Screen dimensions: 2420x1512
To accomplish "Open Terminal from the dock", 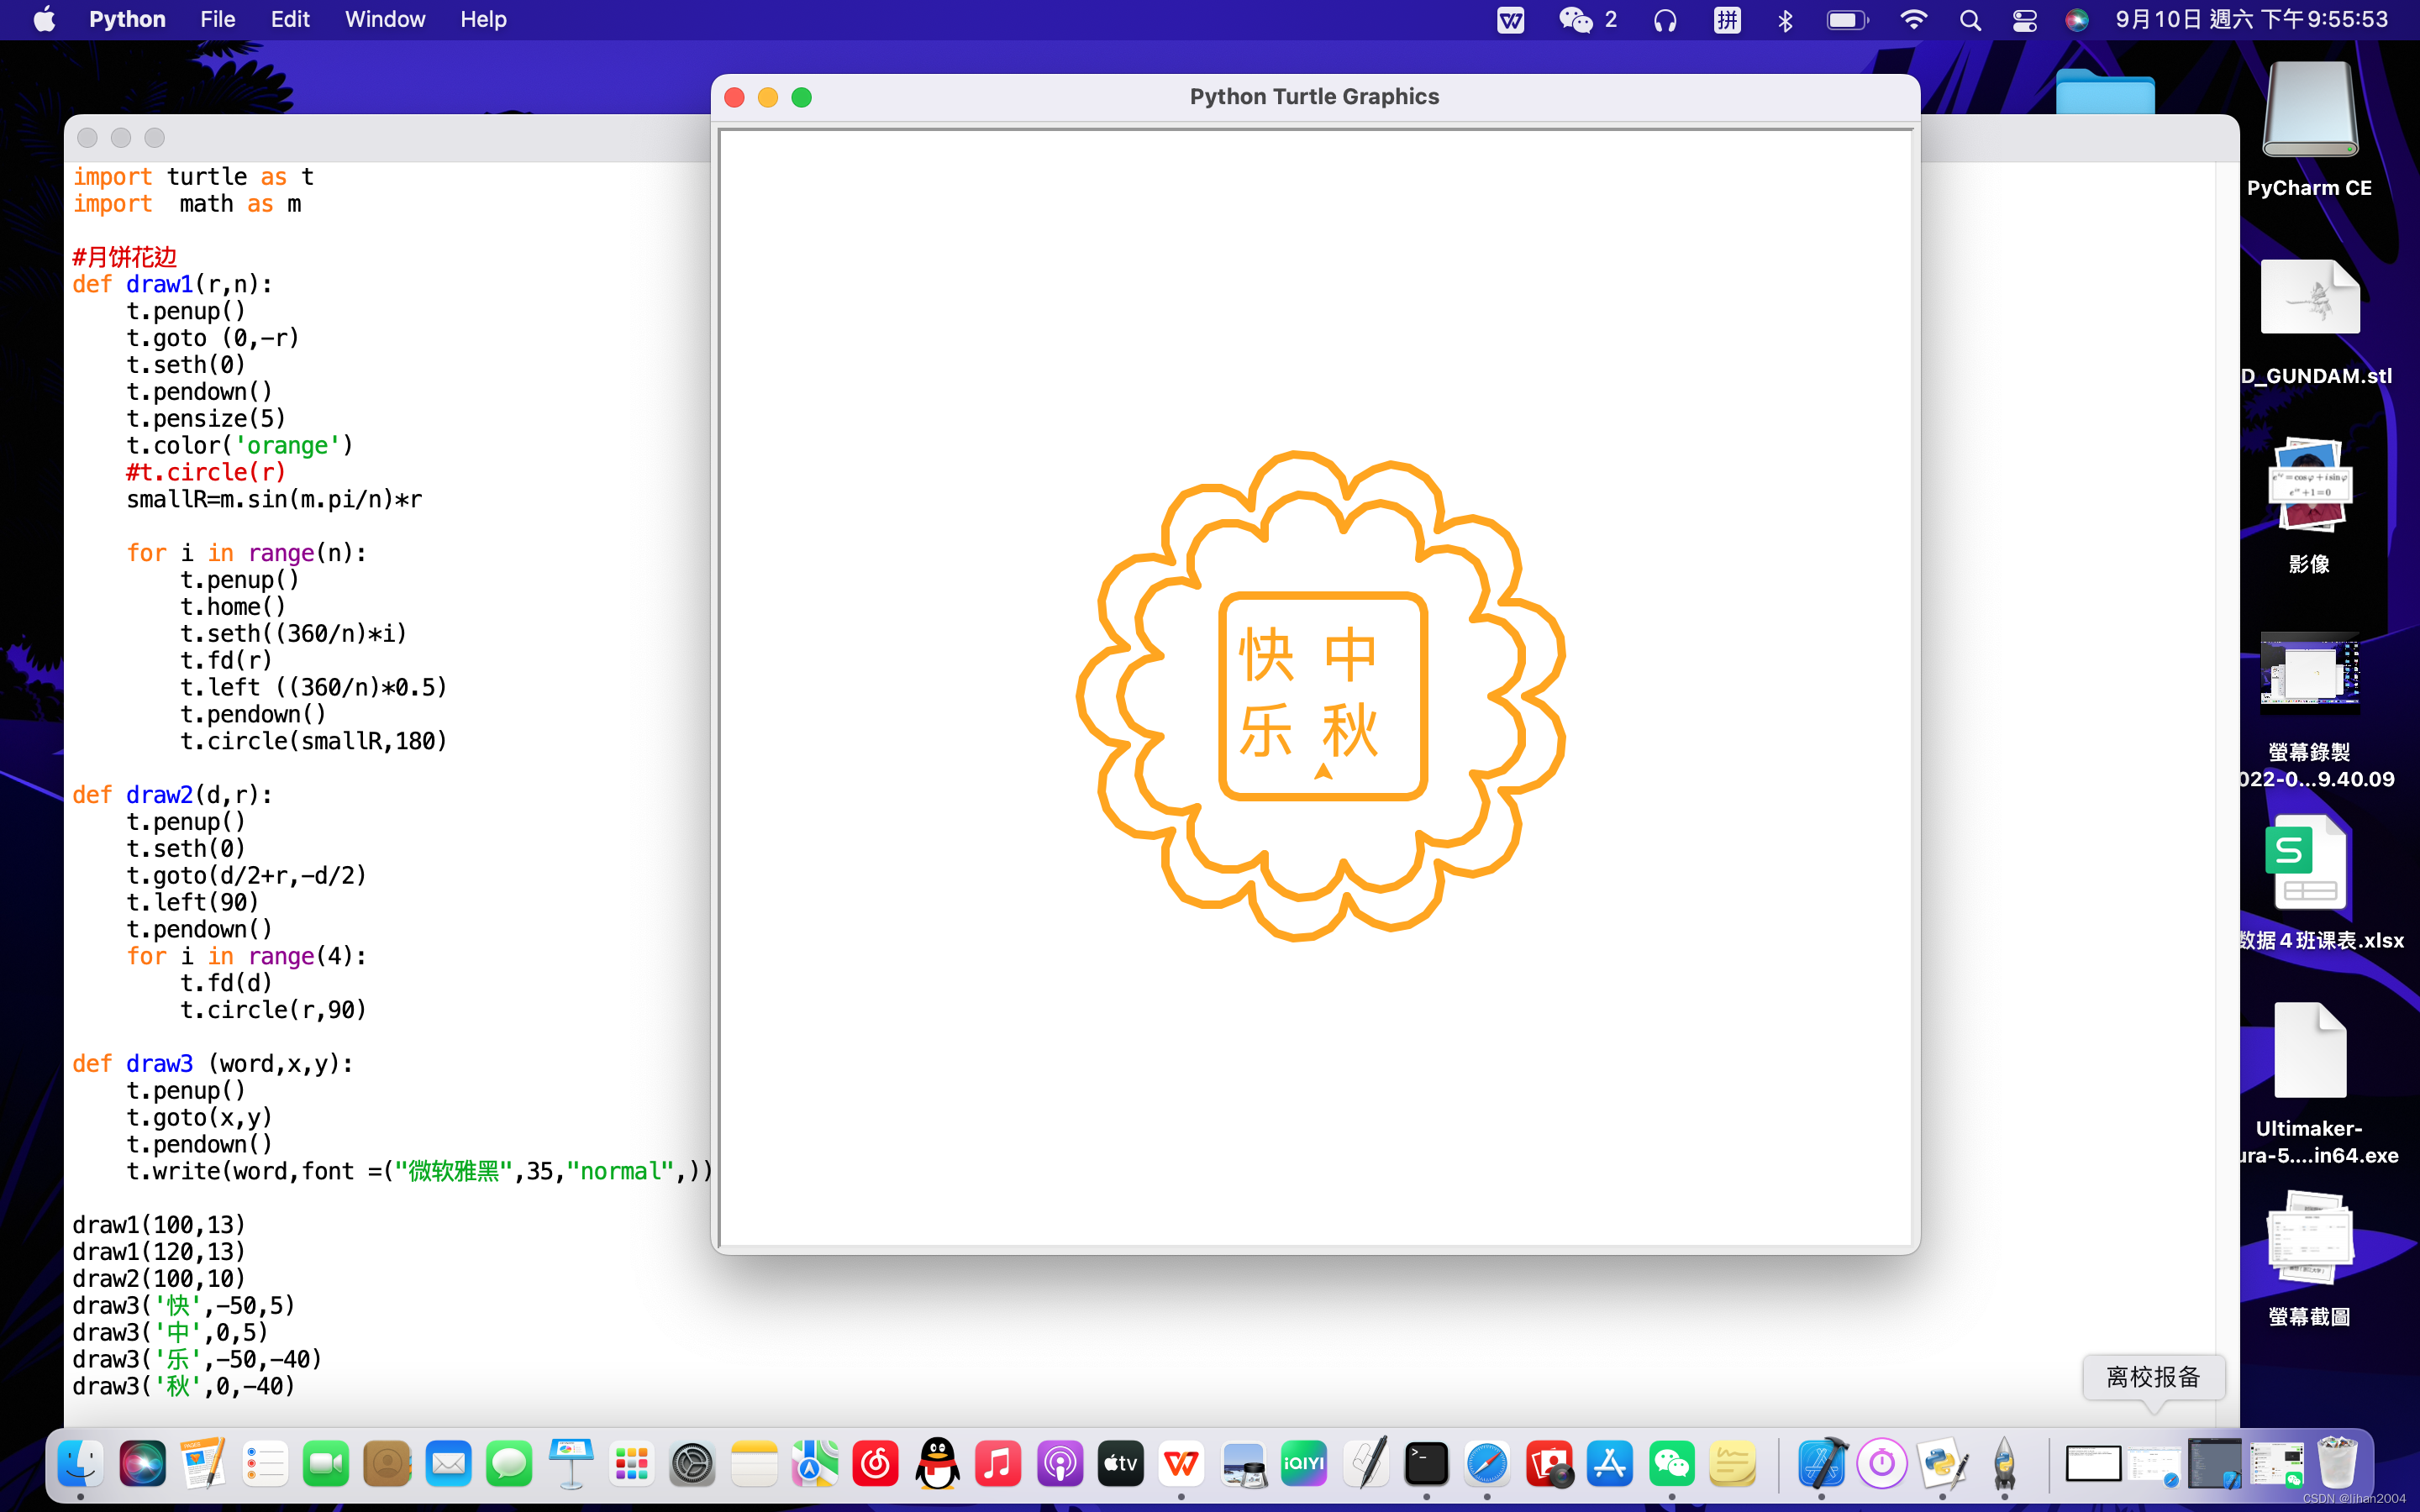I will pos(1426,1464).
